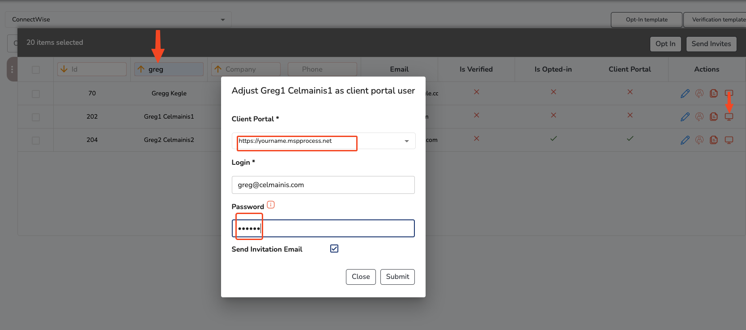Click the Submit button
This screenshot has width=746, height=330.
397,277
